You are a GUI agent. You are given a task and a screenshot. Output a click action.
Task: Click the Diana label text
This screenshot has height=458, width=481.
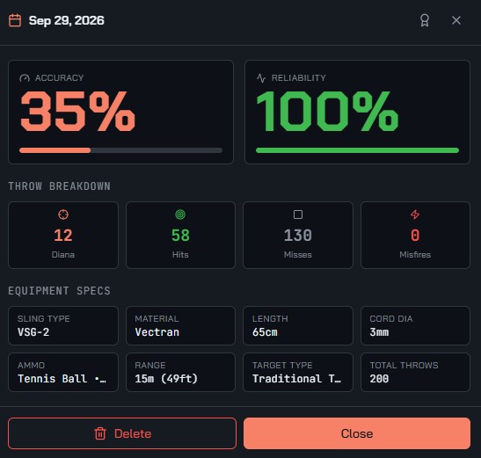point(63,255)
